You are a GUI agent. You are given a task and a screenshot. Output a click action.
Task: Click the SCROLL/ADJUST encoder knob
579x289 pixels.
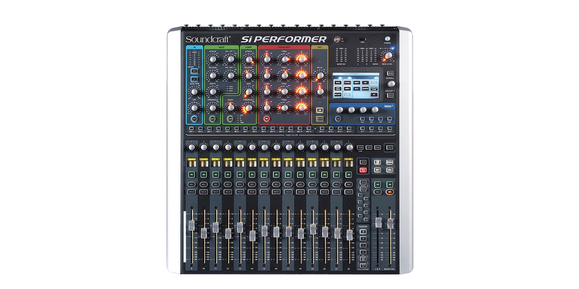pyautogui.click(x=391, y=84)
